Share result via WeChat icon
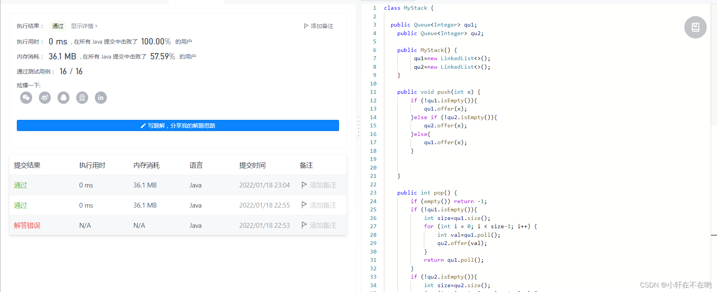Screen dimensions: 717x292 point(26,98)
